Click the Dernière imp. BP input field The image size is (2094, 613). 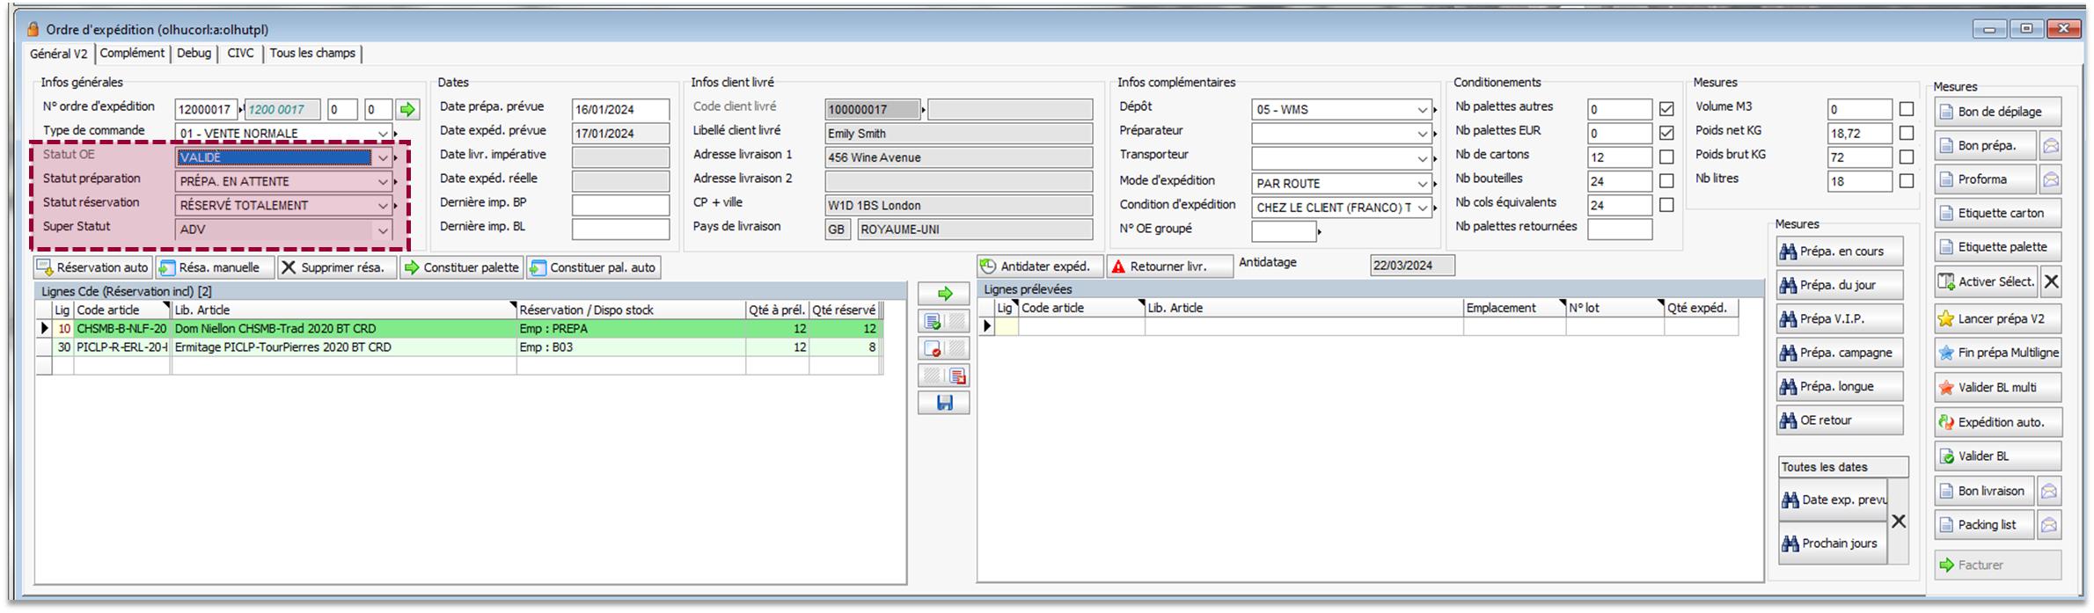pos(620,206)
